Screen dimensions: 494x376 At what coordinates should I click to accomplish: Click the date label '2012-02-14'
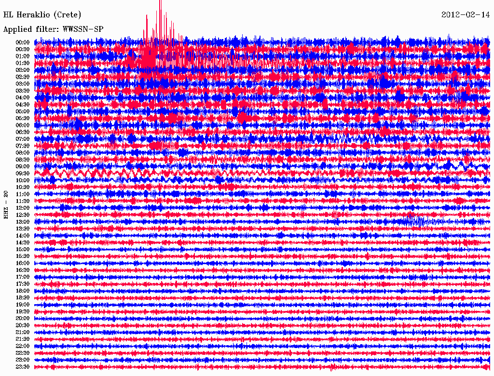tap(466, 14)
